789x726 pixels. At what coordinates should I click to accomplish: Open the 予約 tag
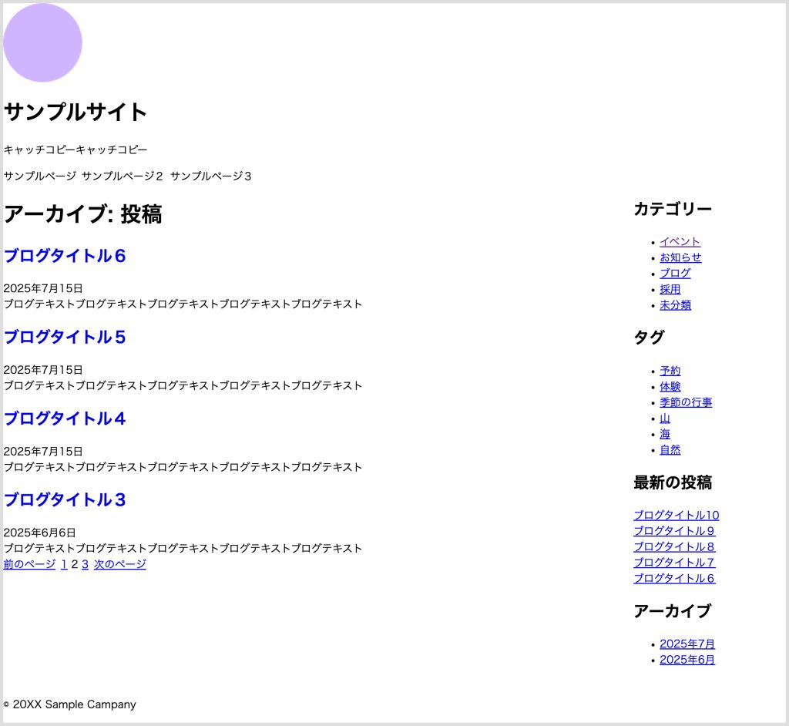click(x=670, y=371)
